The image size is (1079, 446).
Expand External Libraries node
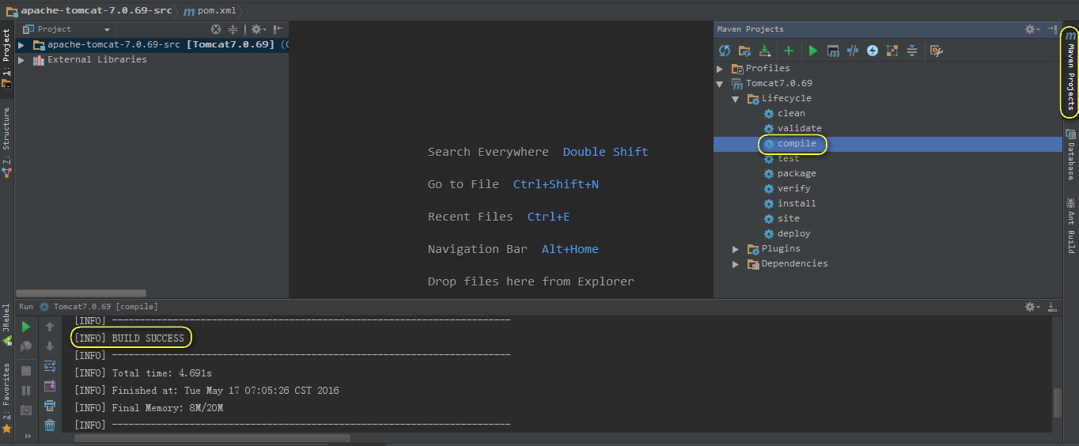(21, 60)
